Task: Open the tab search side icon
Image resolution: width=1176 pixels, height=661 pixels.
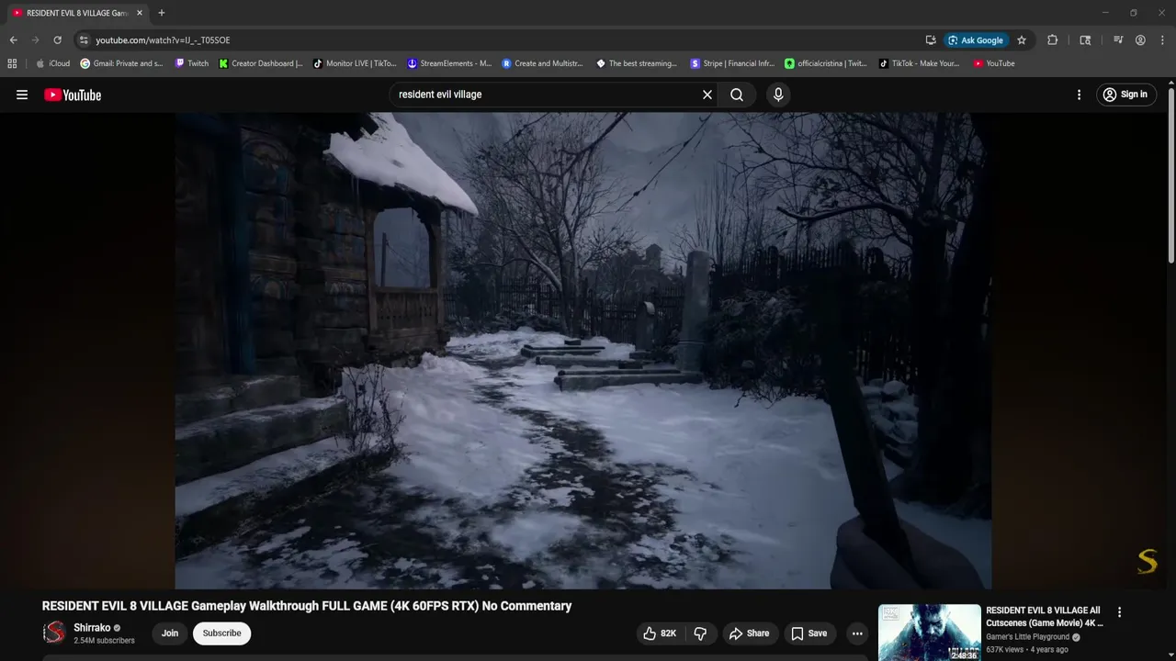Action: click(1085, 40)
